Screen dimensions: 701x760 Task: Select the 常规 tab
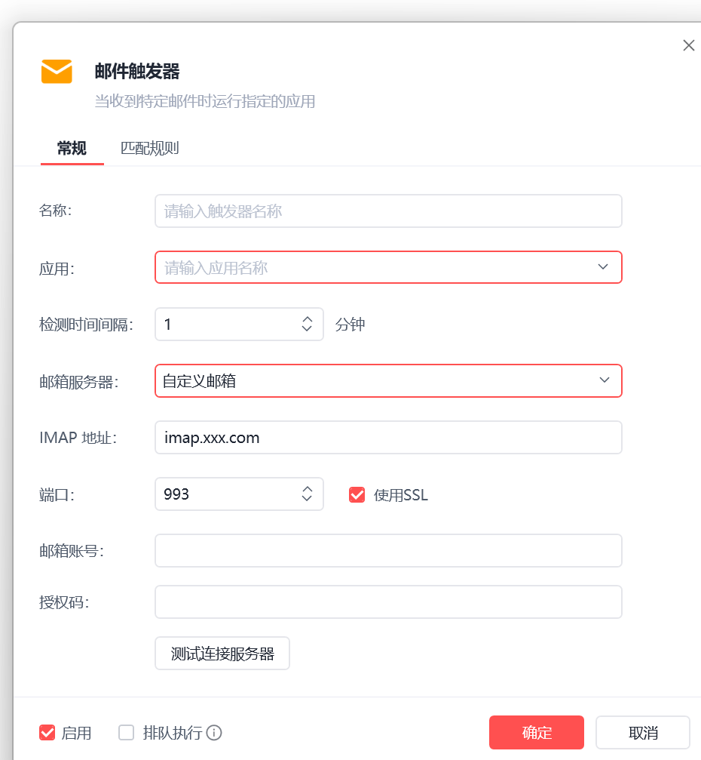point(72,149)
